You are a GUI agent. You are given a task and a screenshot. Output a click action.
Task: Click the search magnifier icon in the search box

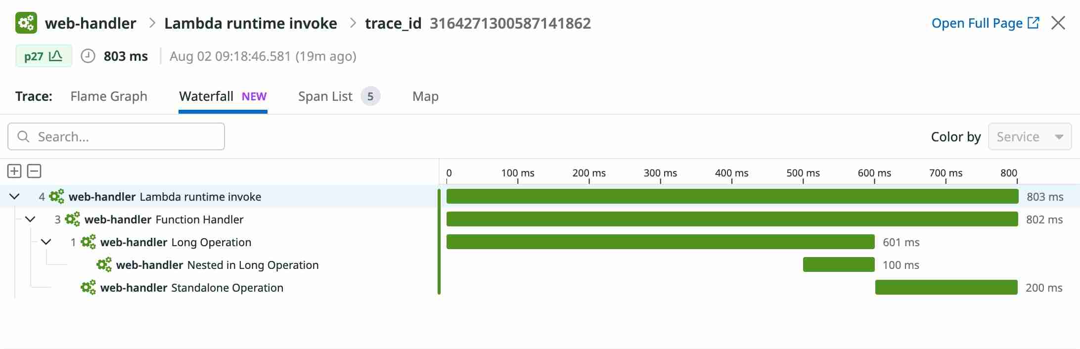[23, 136]
